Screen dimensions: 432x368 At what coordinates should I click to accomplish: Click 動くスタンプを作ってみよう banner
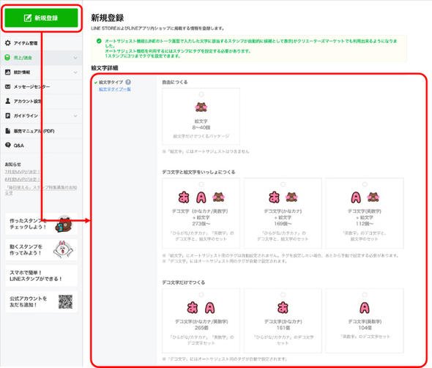click(x=41, y=250)
